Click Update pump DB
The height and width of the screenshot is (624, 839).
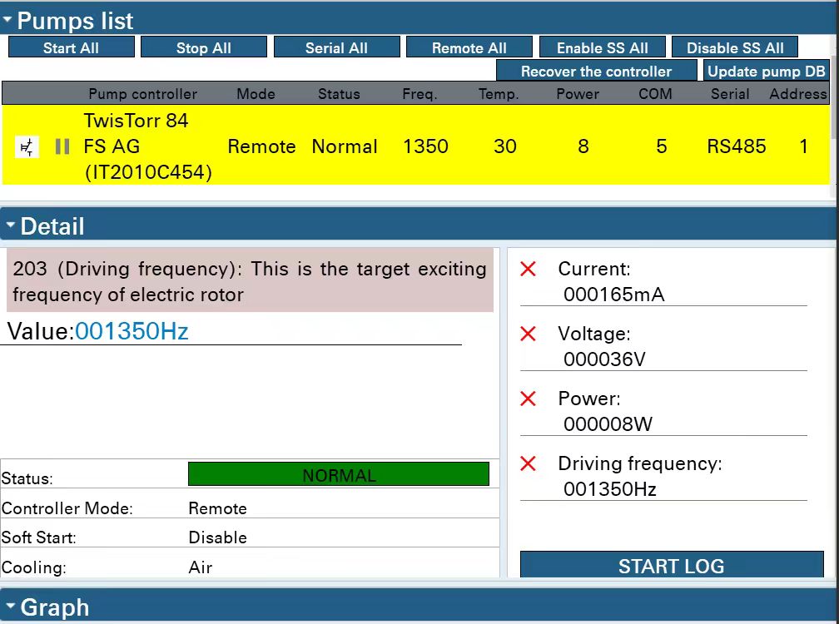[766, 71]
